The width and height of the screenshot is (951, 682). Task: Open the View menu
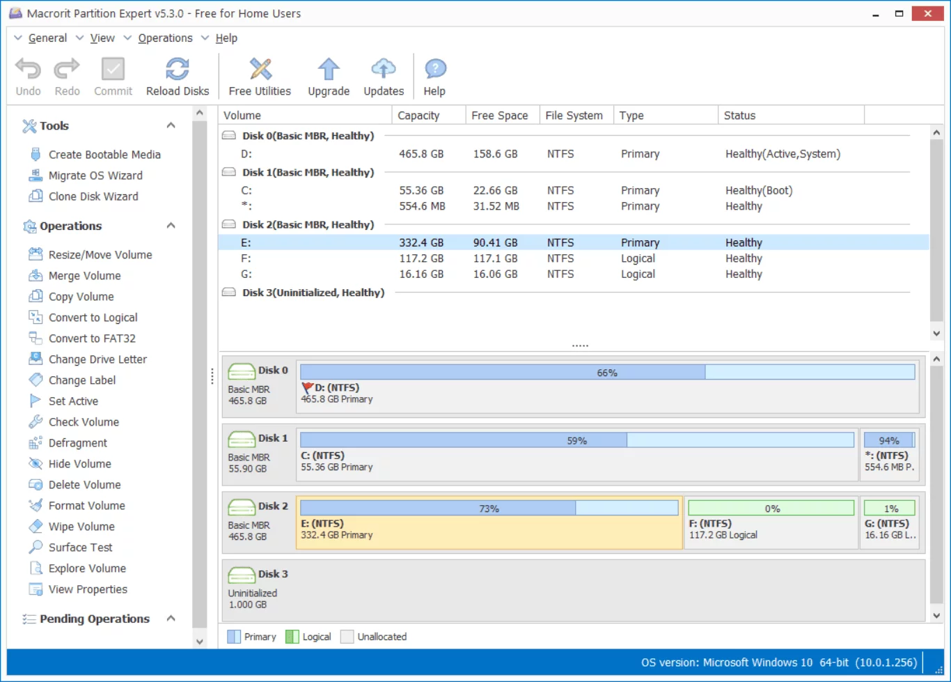tap(102, 38)
